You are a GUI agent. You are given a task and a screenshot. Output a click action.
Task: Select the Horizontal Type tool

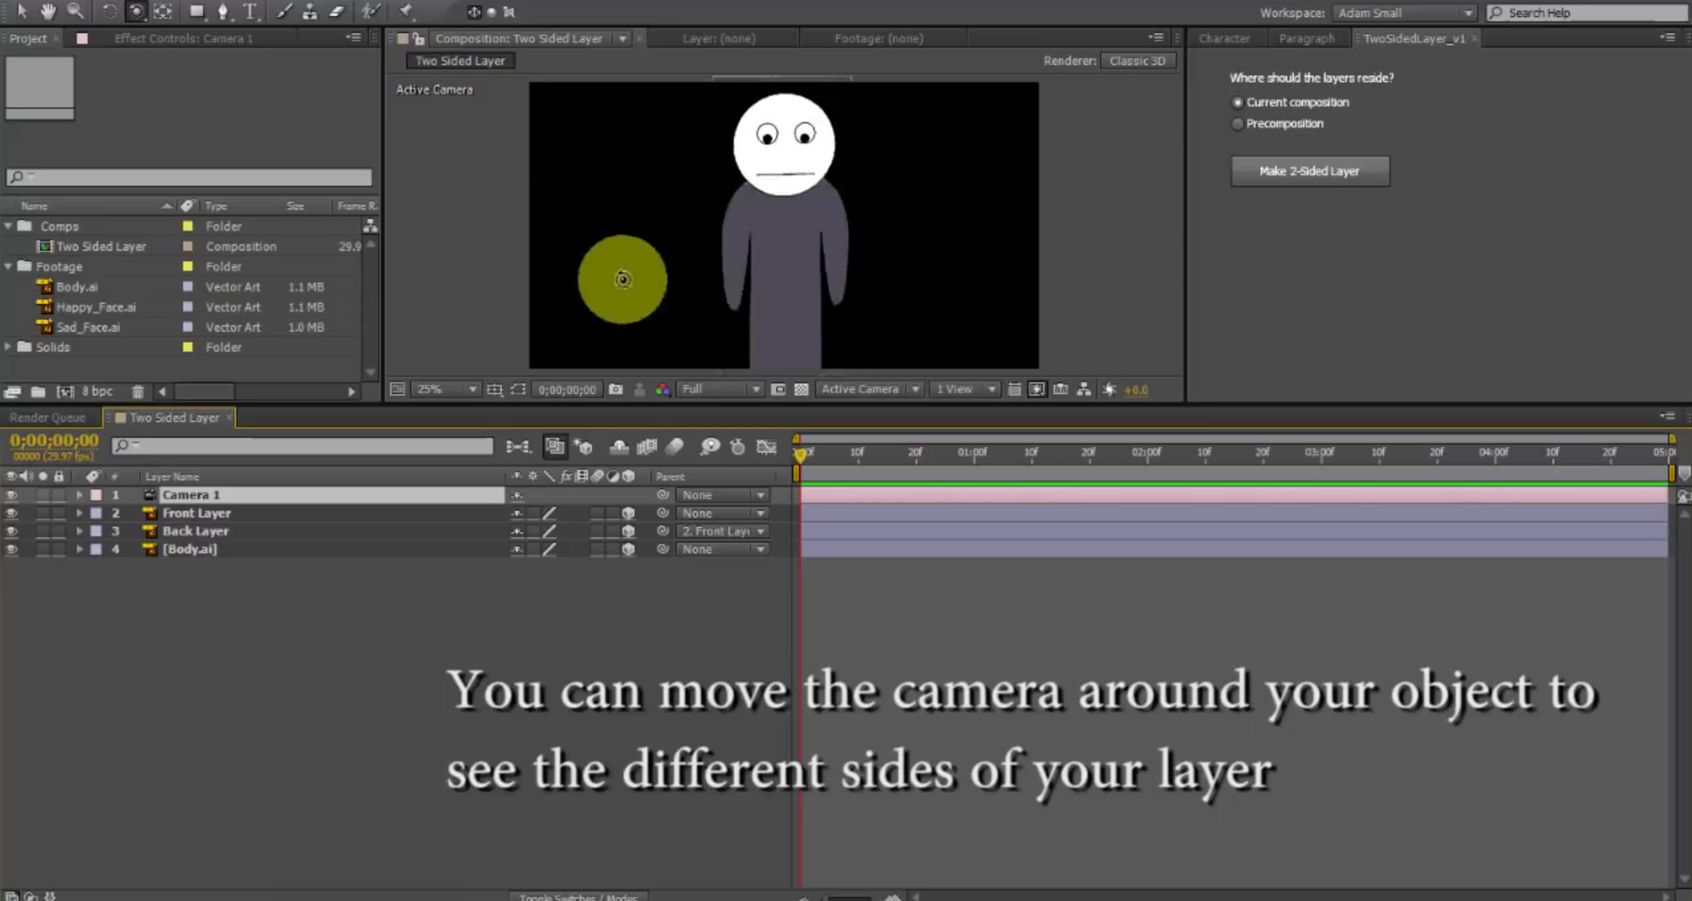pyautogui.click(x=250, y=11)
